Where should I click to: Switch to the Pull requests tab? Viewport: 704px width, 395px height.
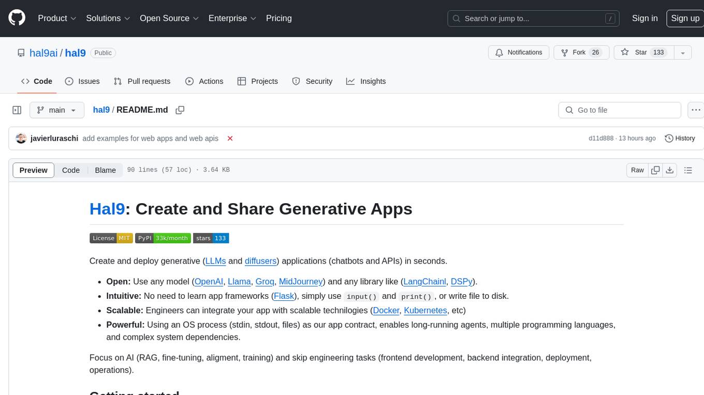click(x=142, y=81)
